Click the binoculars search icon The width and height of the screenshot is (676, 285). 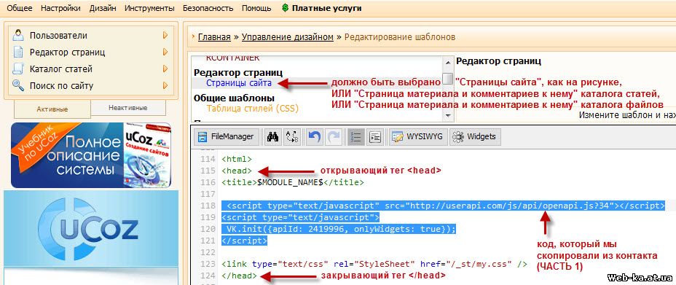click(272, 137)
